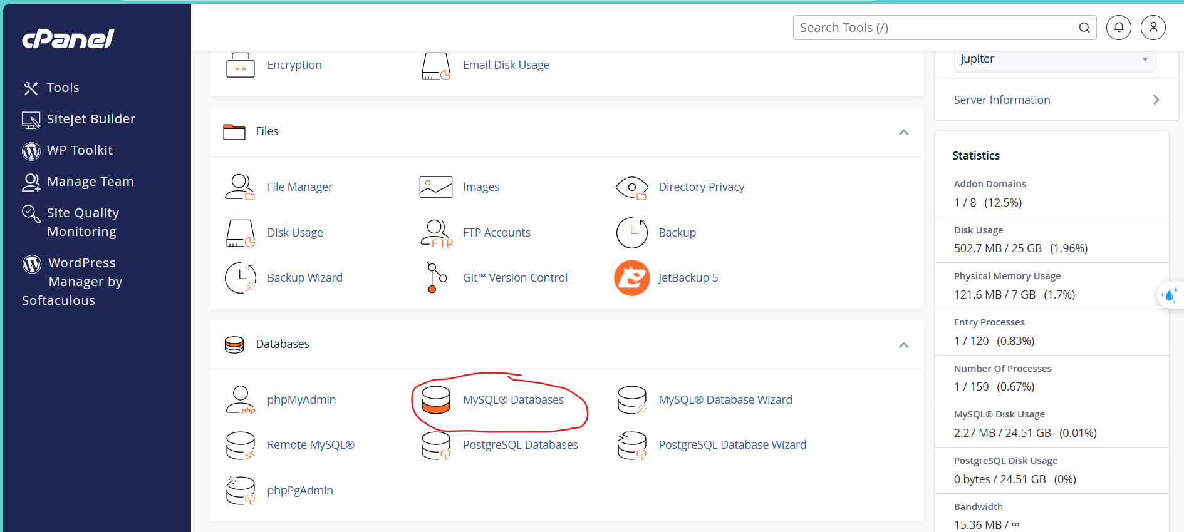Open the MySQL Databases icon
The width and height of the screenshot is (1184, 532).
click(x=436, y=400)
